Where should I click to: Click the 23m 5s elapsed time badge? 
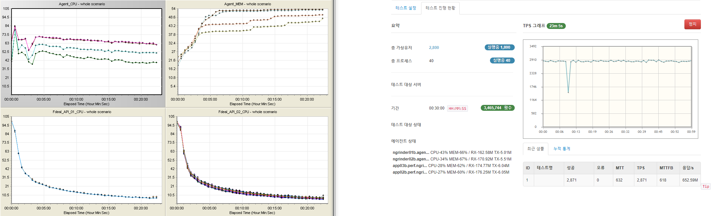[x=556, y=26]
